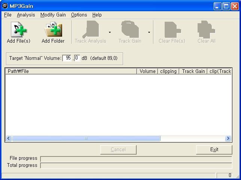Click the horizontal scrollbar thumb
241x180 pixels.
click(86, 138)
